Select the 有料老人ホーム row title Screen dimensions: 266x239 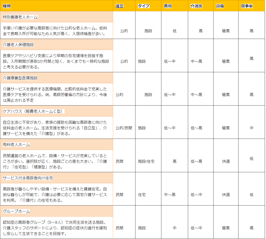click(16, 144)
